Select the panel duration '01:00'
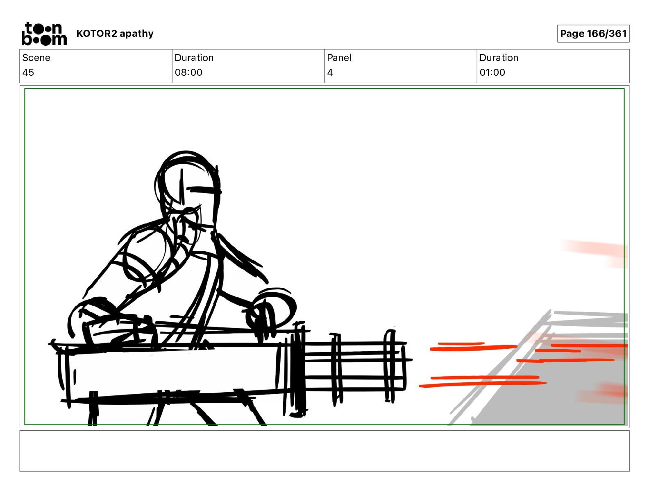This screenshot has width=649, height=501. tap(492, 72)
